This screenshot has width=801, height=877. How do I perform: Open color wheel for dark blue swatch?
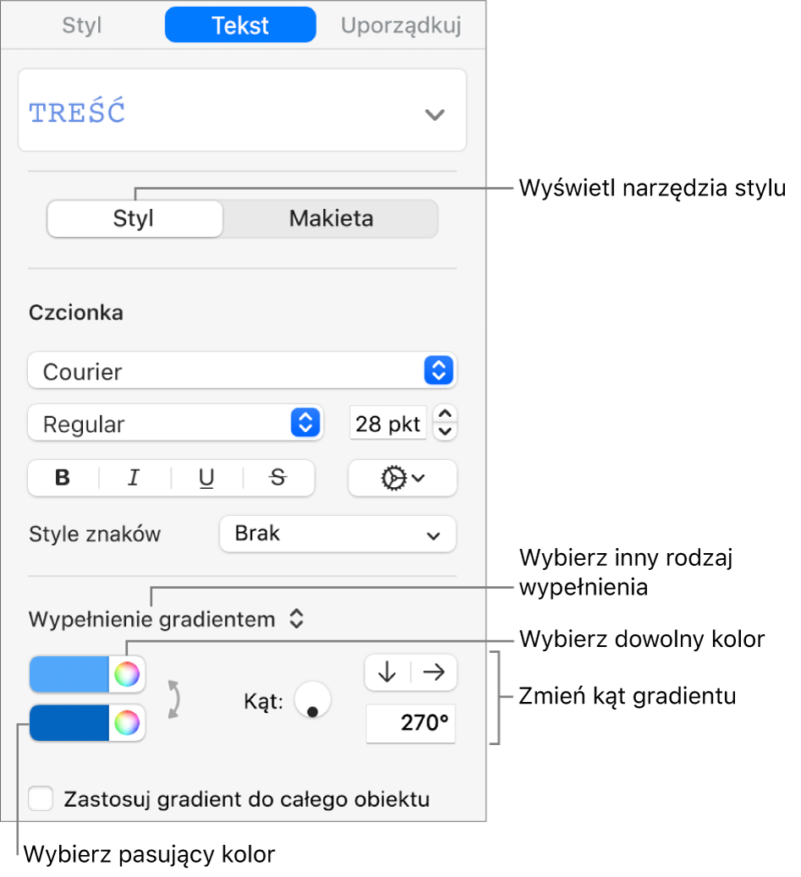point(127,722)
